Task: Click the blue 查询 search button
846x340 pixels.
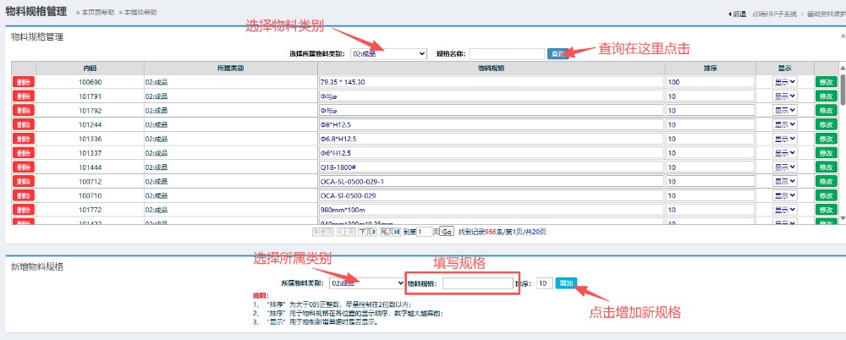Action: (x=558, y=54)
